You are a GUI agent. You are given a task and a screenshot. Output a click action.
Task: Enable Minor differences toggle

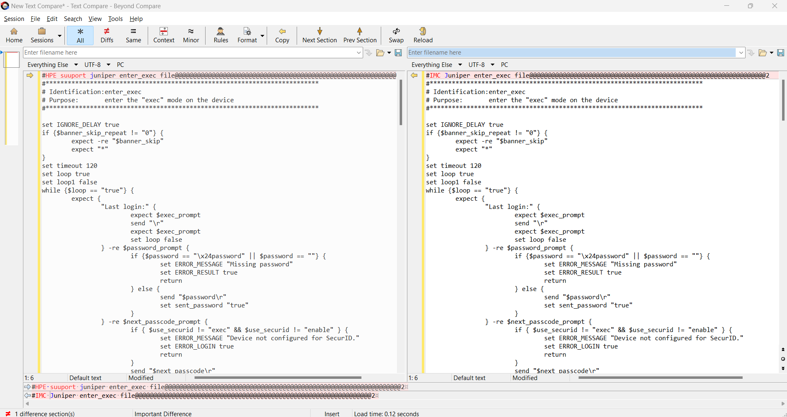[x=191, y=35]
